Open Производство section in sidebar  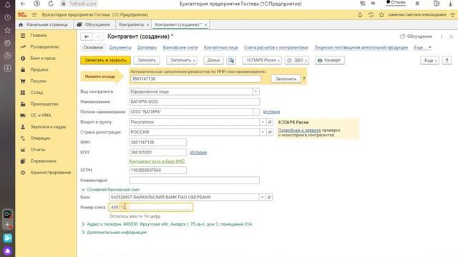point(44,104)
